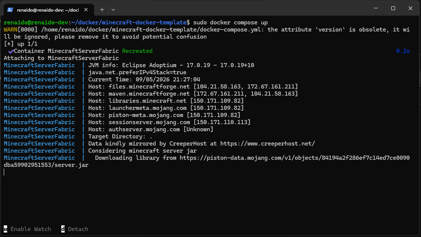Maximize the terminal window

(x=393, y=8)
